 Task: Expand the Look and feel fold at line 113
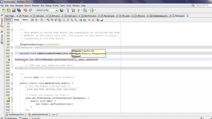[x=12, y=89]
